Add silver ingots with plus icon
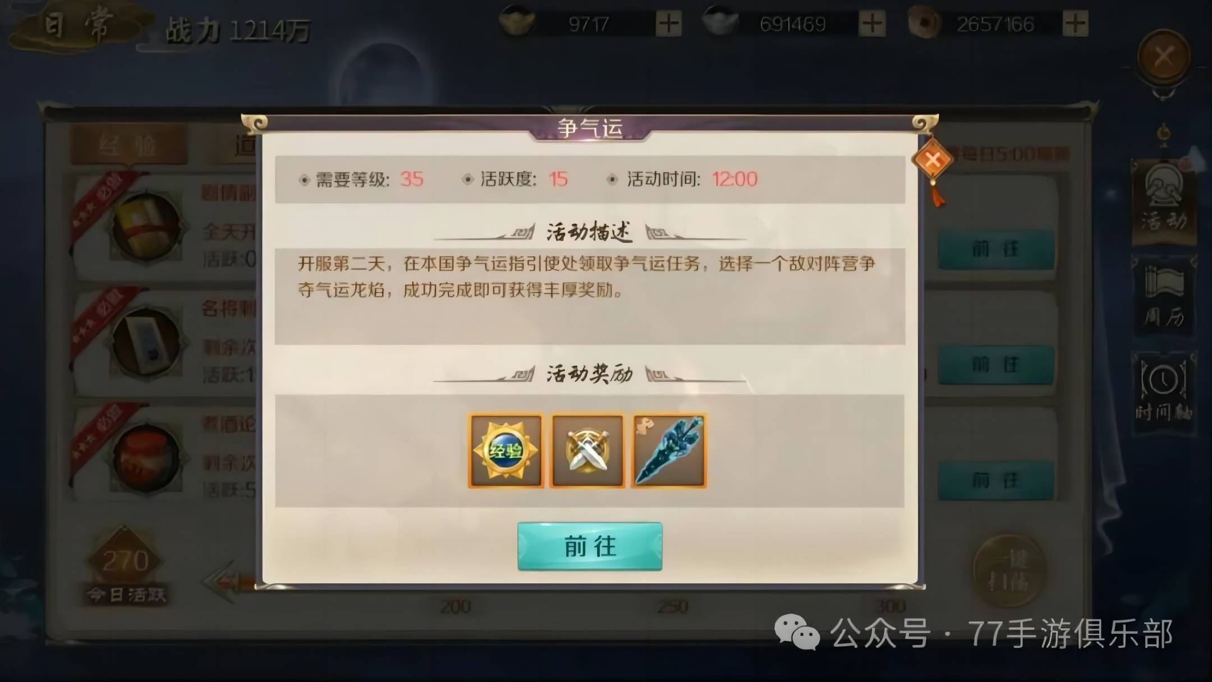 pos(872,24)
